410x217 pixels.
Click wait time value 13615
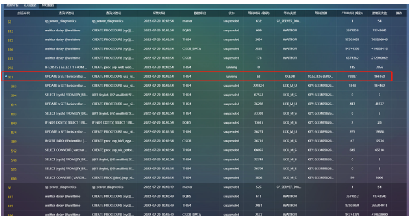point(258,122)
